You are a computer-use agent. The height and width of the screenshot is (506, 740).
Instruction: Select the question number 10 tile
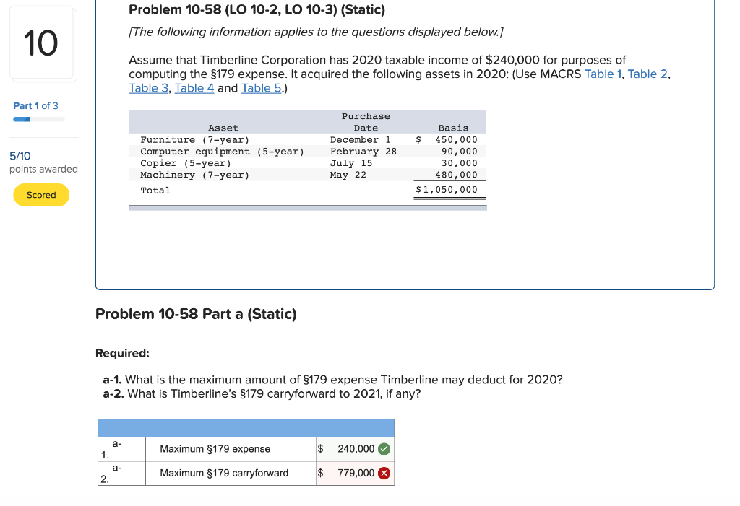pos(42,43)
